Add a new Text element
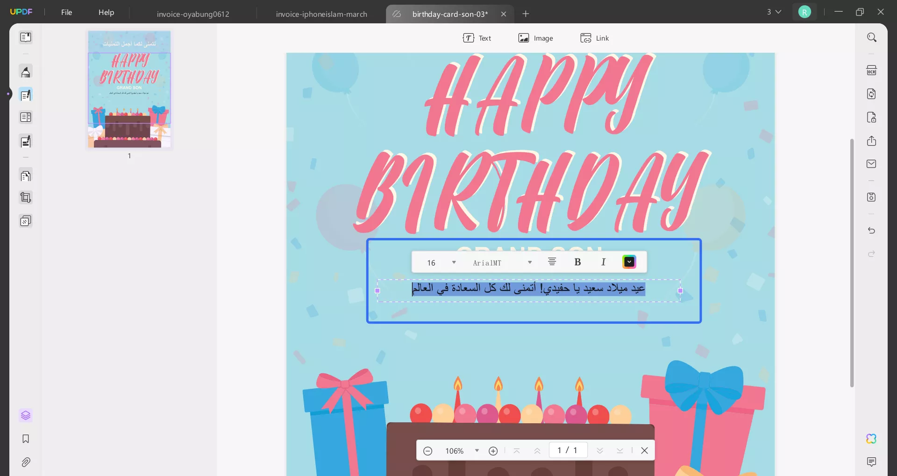The image size is (897, 476). click(x=477, y=38)
